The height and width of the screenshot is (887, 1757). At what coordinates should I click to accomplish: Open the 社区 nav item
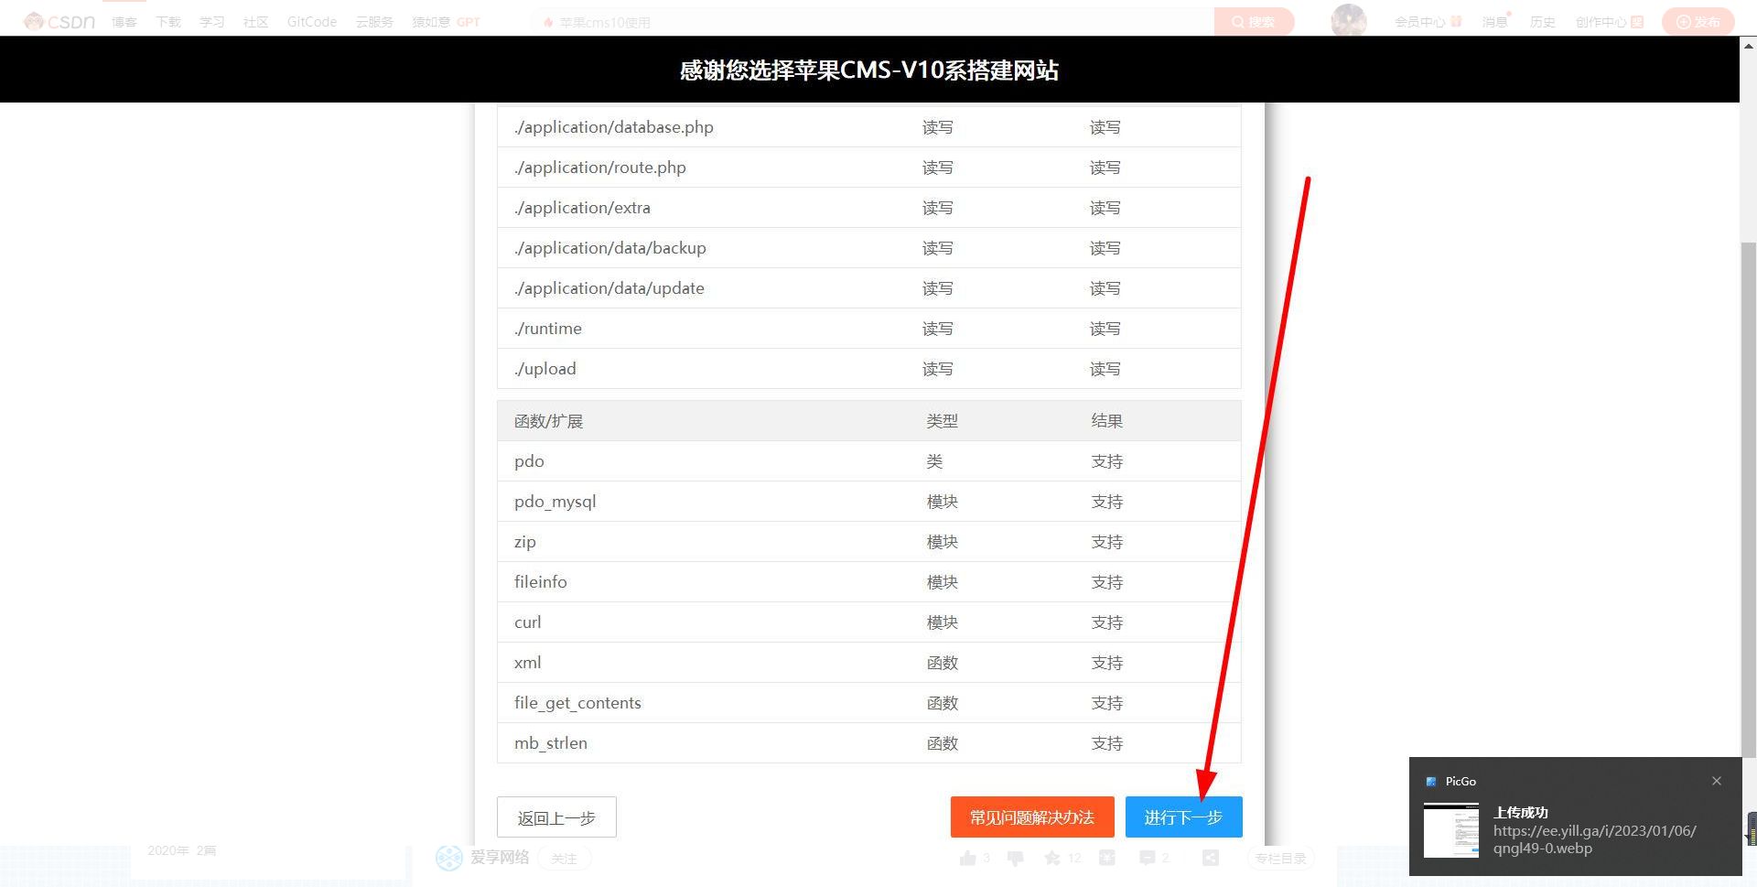[256, 22]
